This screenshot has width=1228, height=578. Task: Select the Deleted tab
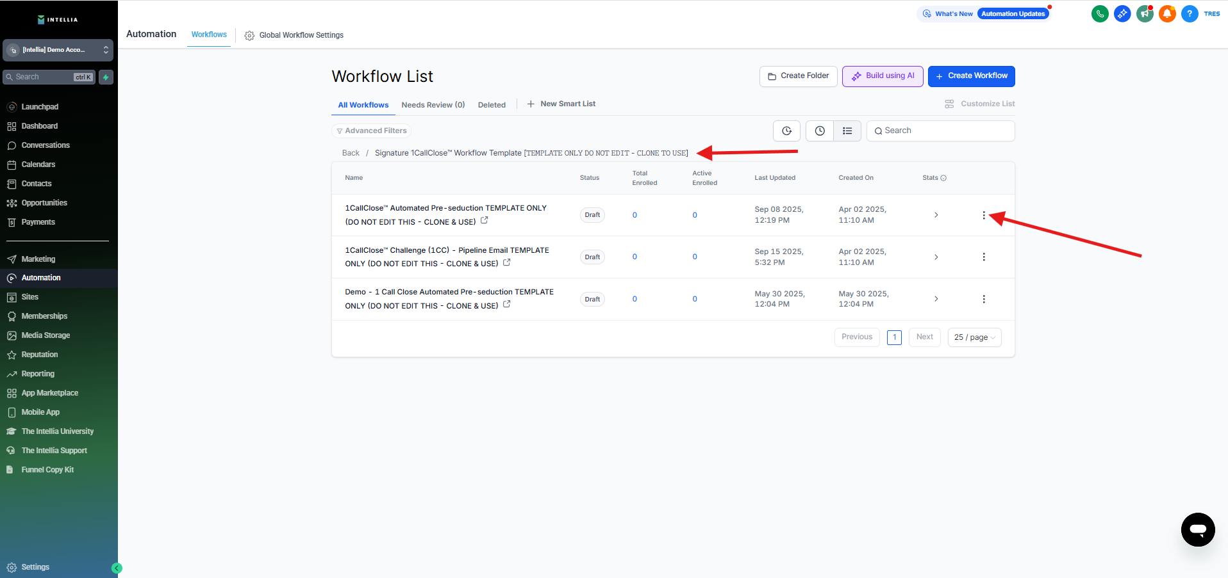click(x=492, y=105)
